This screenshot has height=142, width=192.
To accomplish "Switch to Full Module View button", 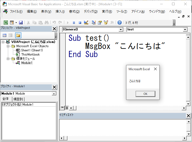I will click(67, 108).
